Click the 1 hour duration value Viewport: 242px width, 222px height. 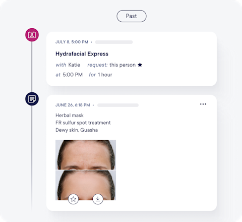(x=105, y=75)
